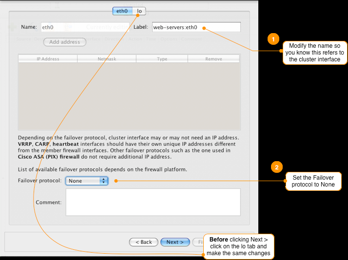Switch to the eth0 tab
The image size is (348, 260).
[x=122, y=11]
